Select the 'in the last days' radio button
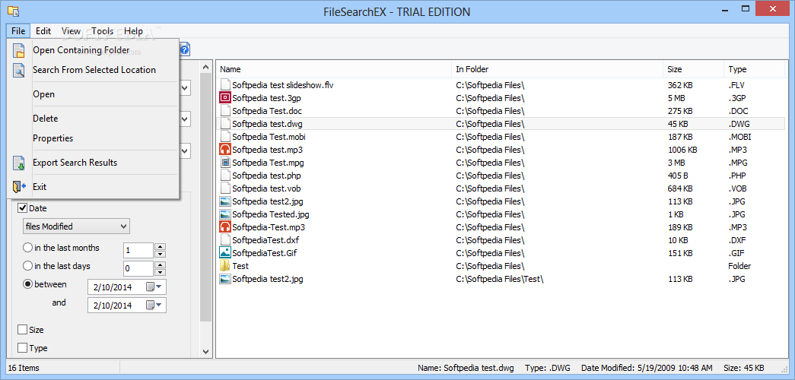The width and height of the screenshot is (795, 380). 28,266
